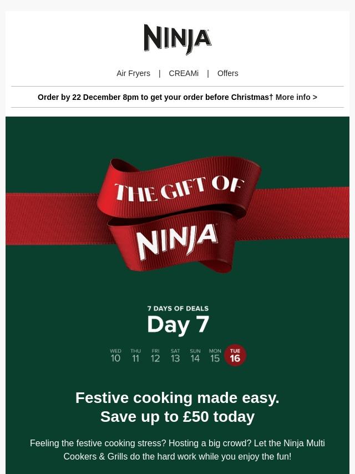Click the Christmas order deadline text
Viewport: 355px width, 474px height.
pyautogui.click(x=155, y=97)
